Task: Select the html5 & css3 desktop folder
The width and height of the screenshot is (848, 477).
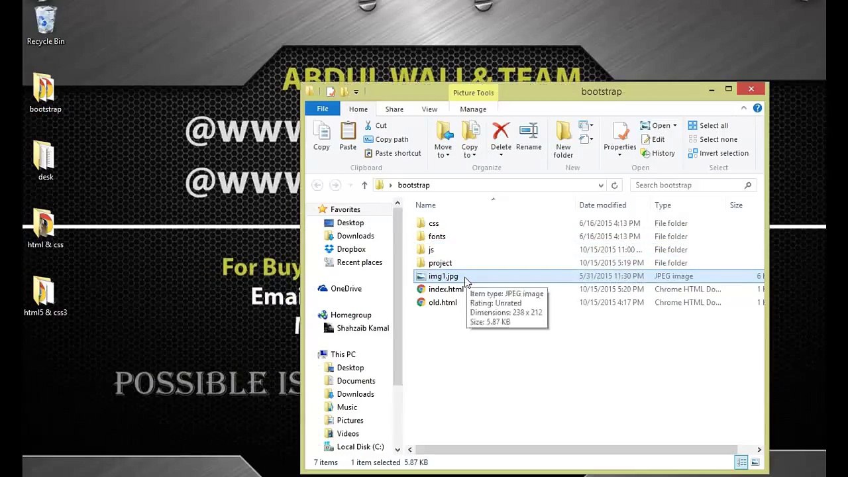Action: click(46, 296)
